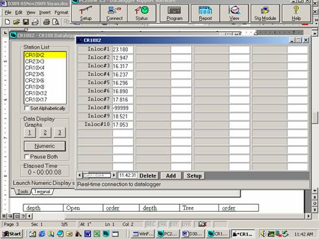The image size is (319, 239).
Task: Click Word's Open folder icon
Action: point(16,22)
